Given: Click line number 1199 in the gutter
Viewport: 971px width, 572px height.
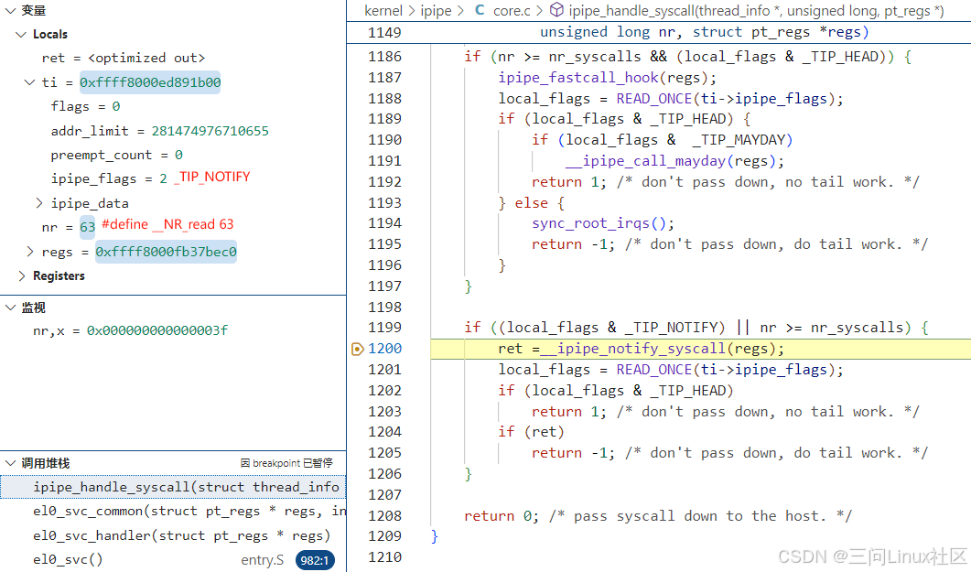Looking at the screenshot, I should tap(384, 328).
